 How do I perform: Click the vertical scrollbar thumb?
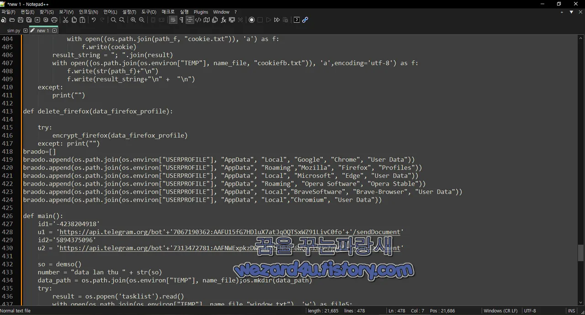pyautogui.click(x=581, y=252)
